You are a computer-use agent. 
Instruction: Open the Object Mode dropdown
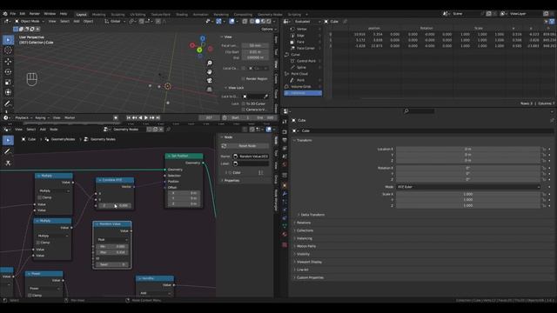[30, 21]
